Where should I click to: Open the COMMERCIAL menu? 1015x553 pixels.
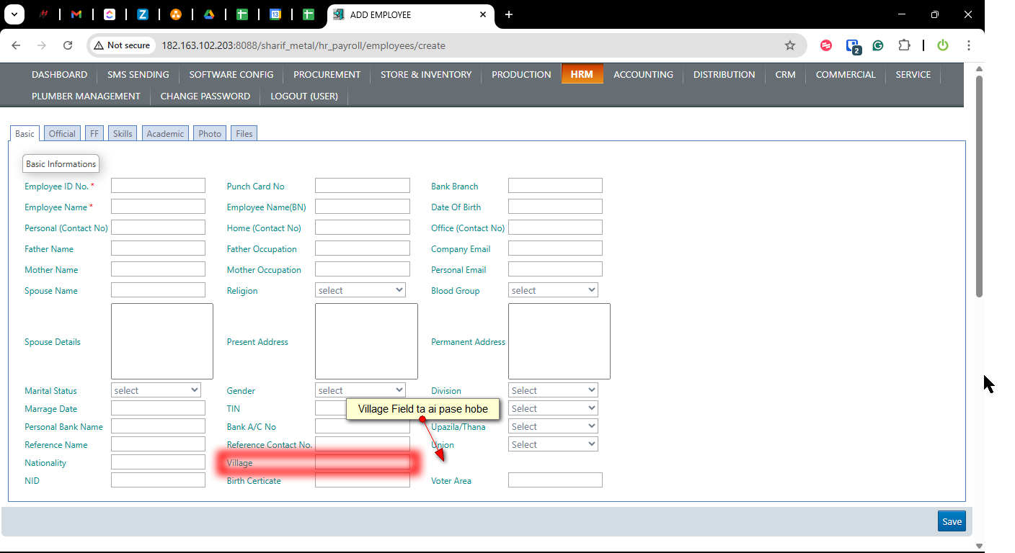pos(846,74)
